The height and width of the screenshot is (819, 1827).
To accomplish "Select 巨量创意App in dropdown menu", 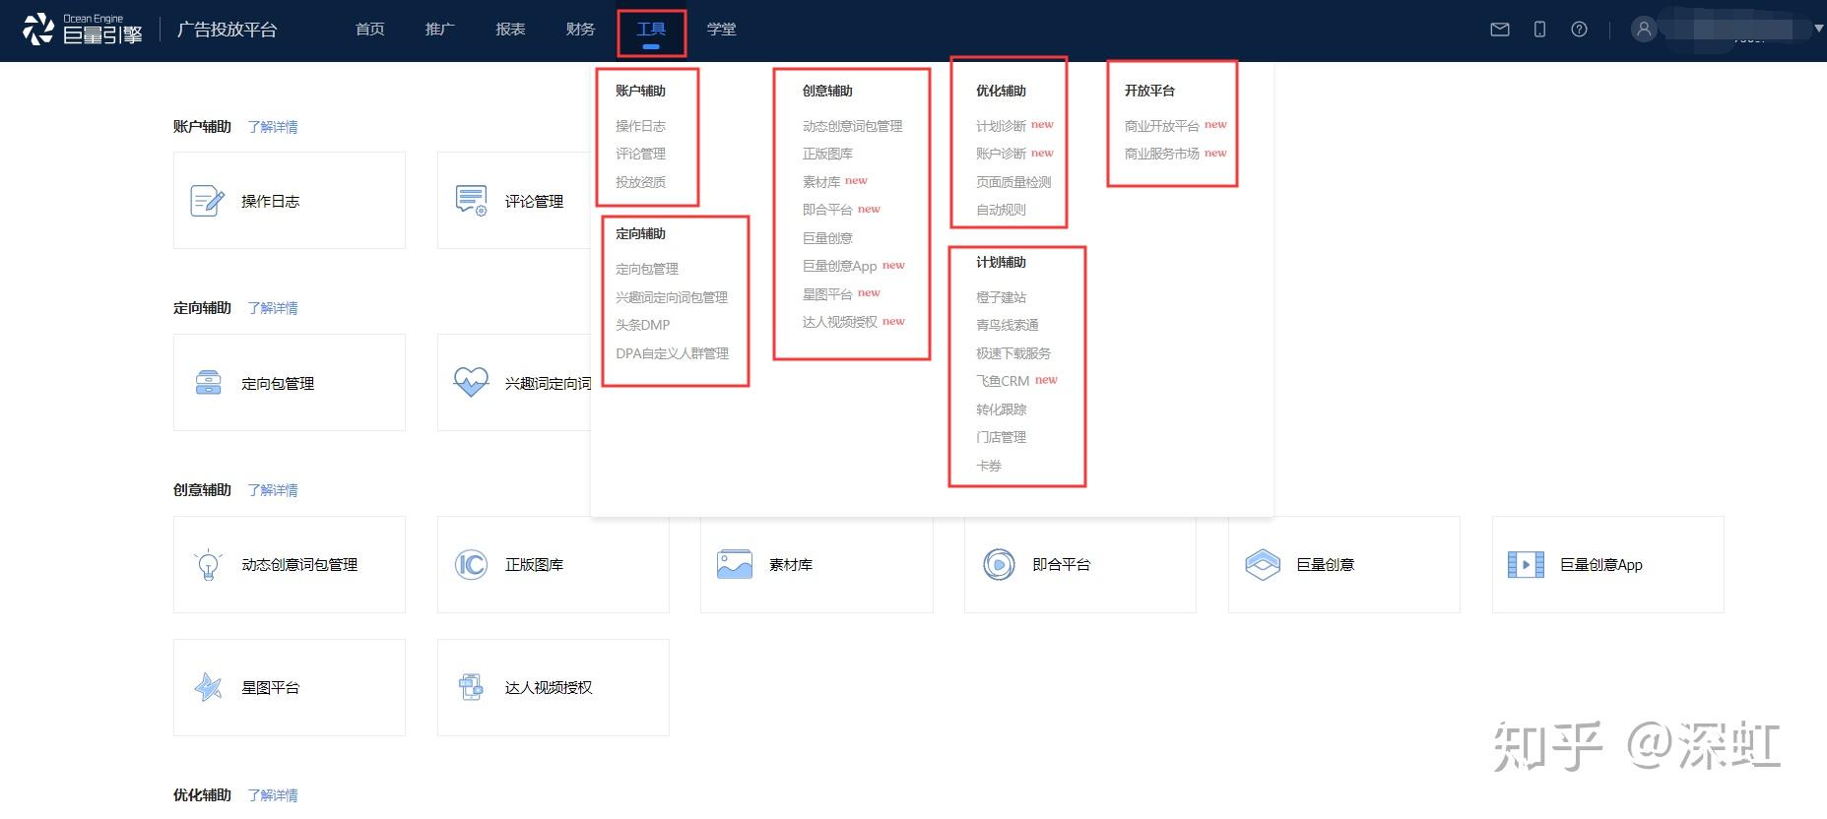I will click(x=840, y=266).
